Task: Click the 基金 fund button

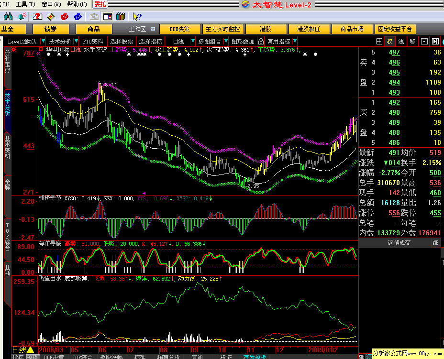Action: pos(12,29)
